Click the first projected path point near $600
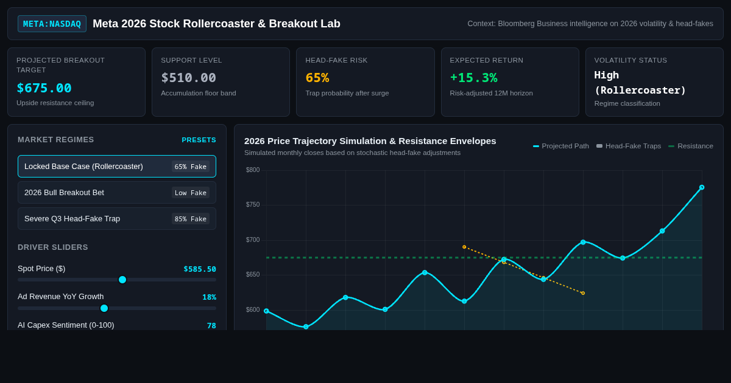This screenshot has height=383, width=731. pos(266,311)
